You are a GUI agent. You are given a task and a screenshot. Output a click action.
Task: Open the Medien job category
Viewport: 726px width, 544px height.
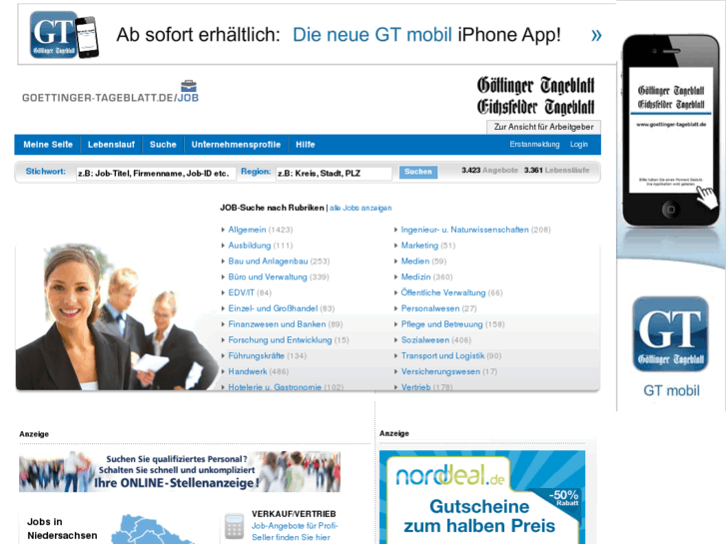[x=414, y=262]
